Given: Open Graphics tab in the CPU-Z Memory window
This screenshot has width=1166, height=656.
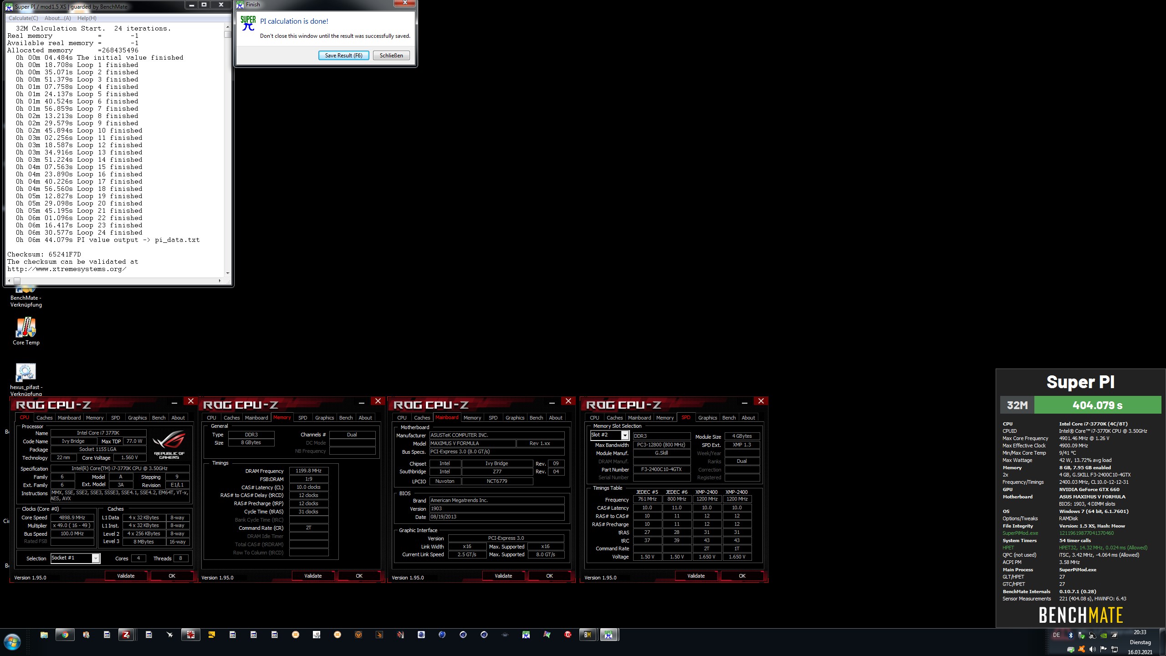Looking at the screenshot, I should tap(324, 418).
